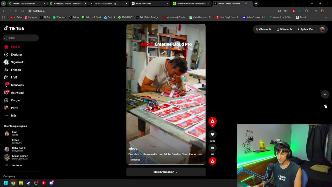Open the apps grid in bookmarks bar
Screen dimensions: 332x187
3,17
